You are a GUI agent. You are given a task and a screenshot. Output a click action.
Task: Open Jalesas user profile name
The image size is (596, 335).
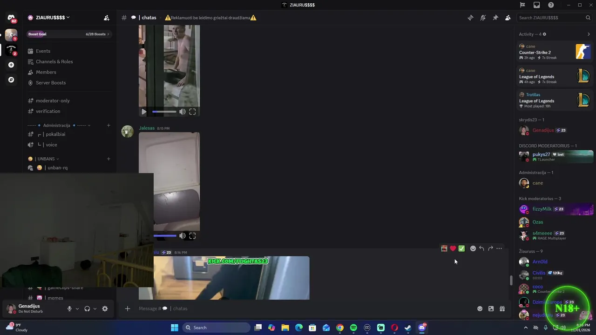click(x=146, y=128)
